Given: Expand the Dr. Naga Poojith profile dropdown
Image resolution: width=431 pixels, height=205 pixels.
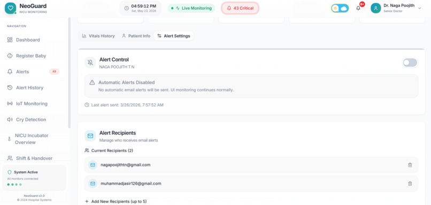Looking at the screenshot, I should point(419,8).
